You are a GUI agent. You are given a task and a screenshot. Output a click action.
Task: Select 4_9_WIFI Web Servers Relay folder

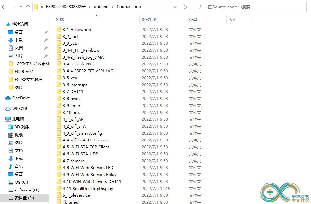click(90, 175)
